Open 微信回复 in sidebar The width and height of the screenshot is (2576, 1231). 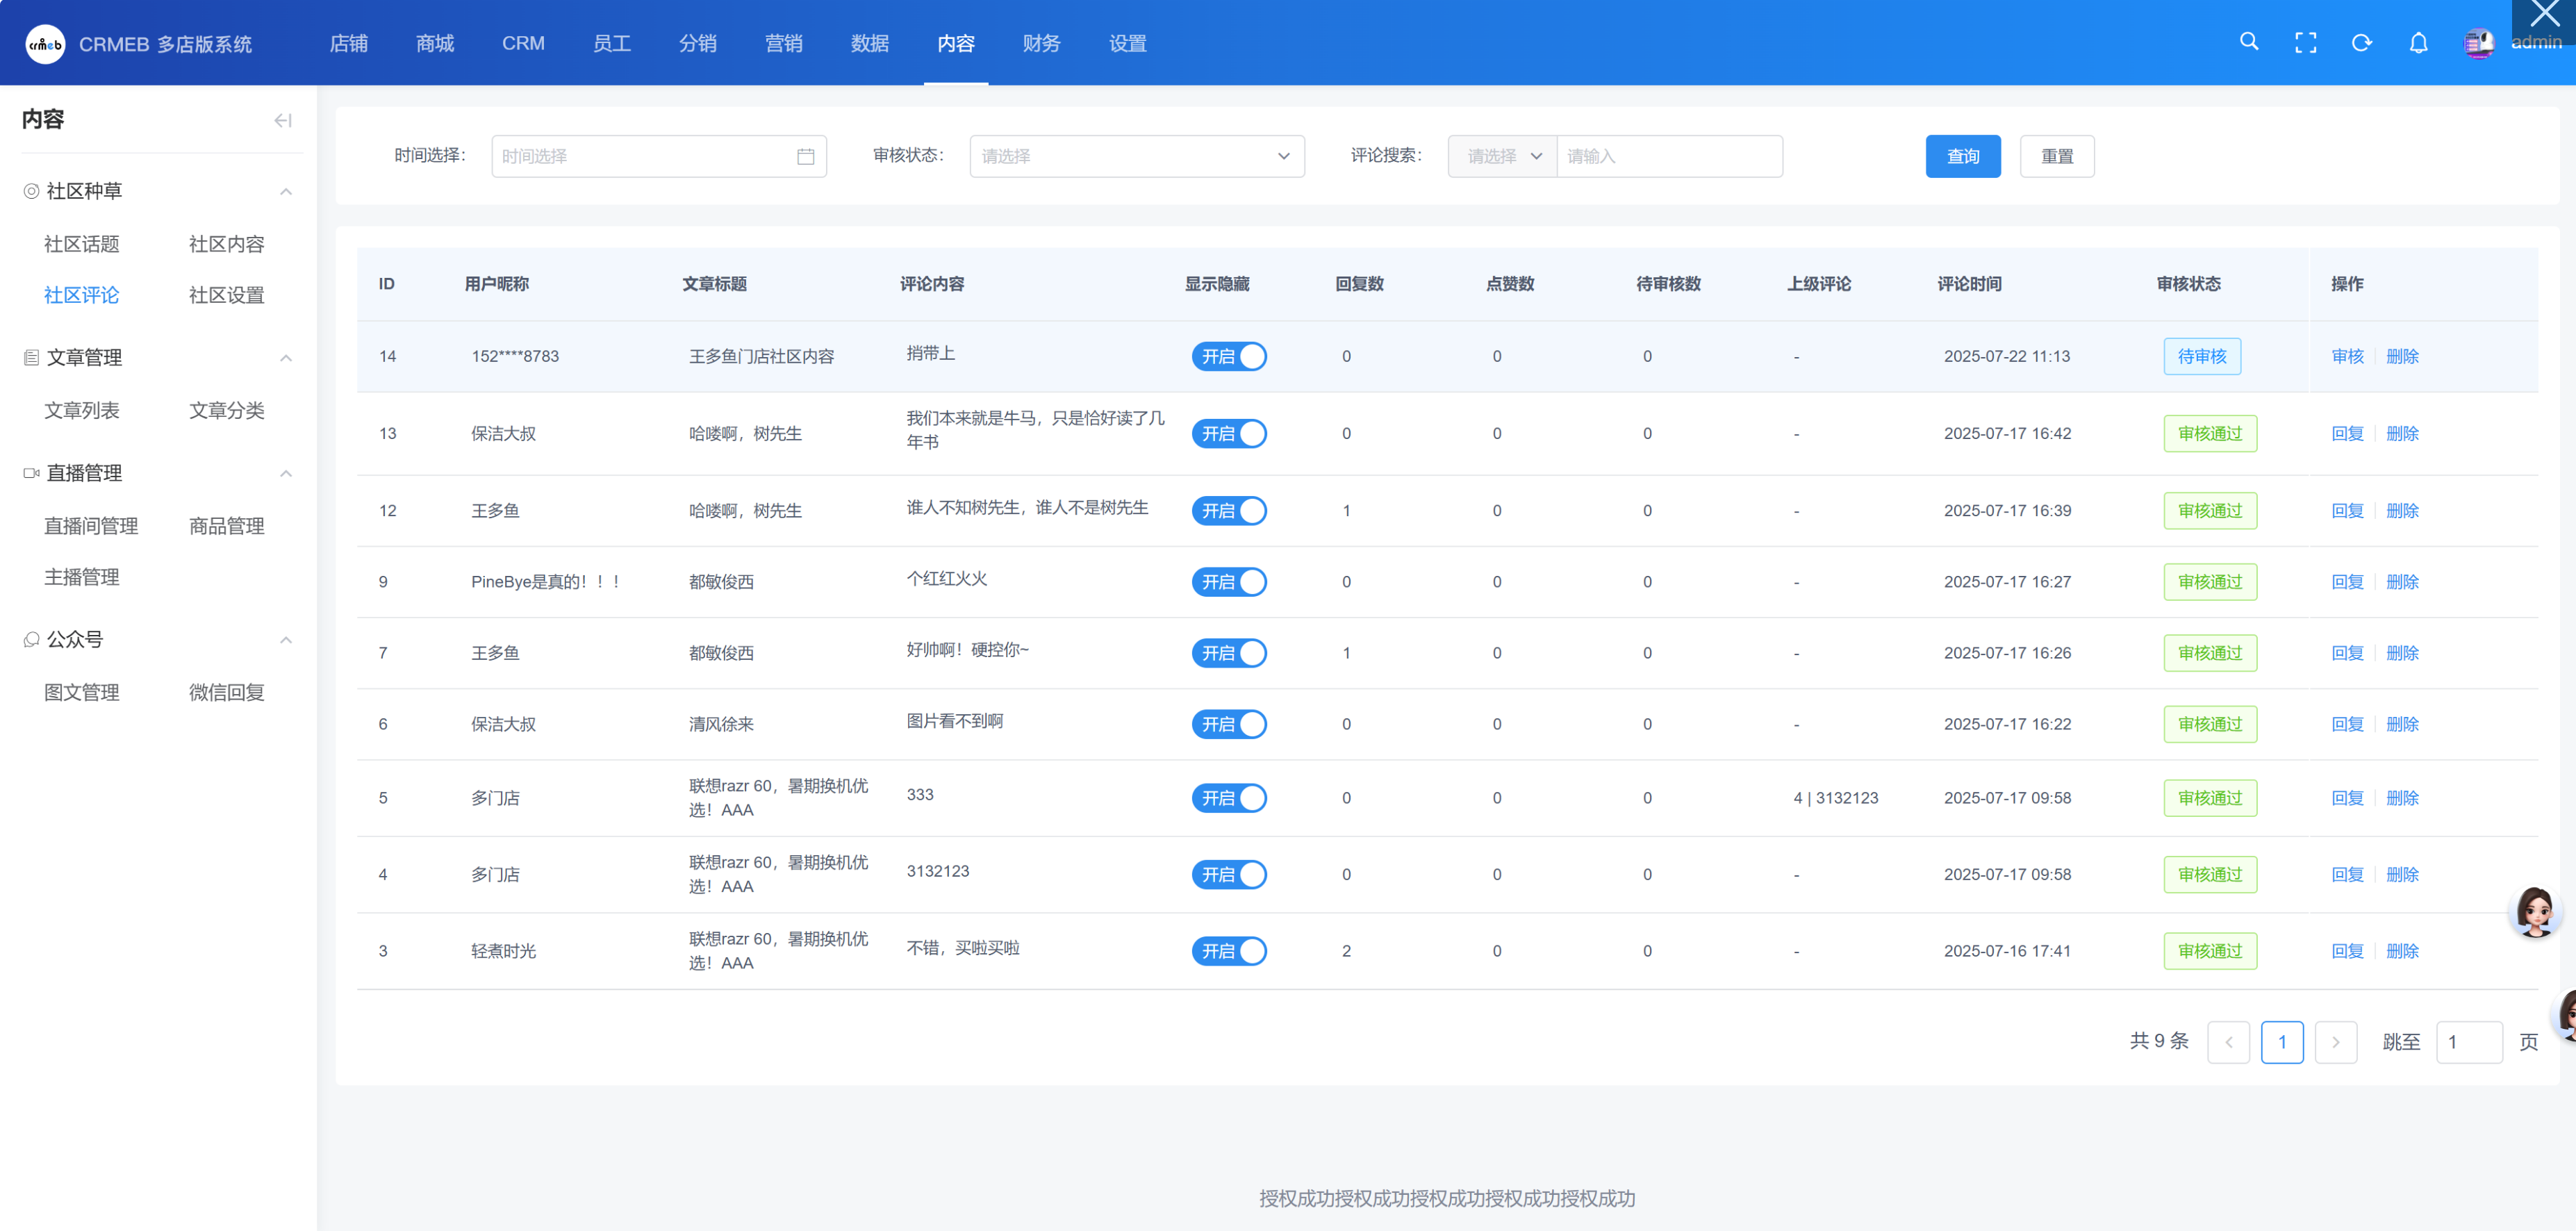(227, 692)
